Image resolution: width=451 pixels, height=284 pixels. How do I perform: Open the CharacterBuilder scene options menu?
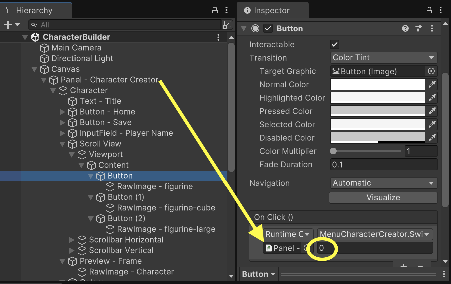218,37
